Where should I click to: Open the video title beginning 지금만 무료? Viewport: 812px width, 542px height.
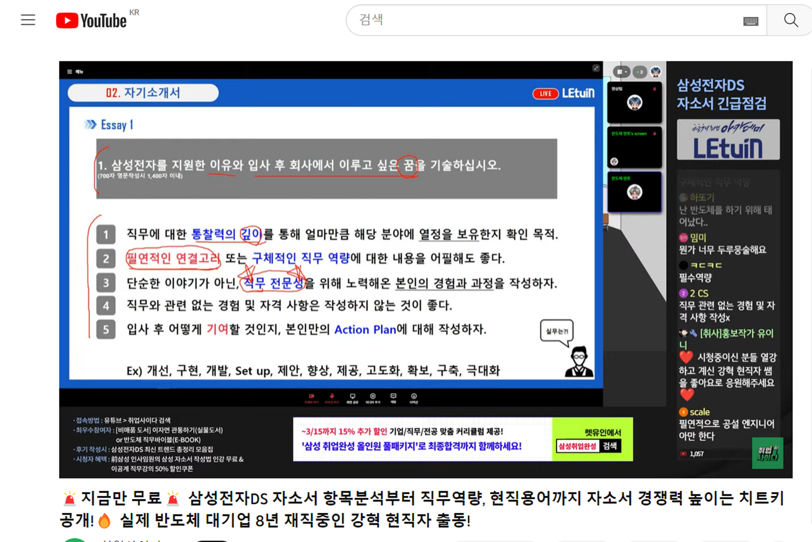(421, 509)
